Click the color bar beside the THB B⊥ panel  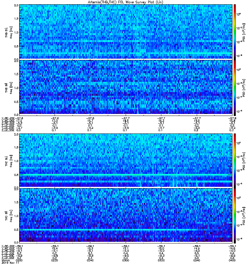click(x=235, y=32)
